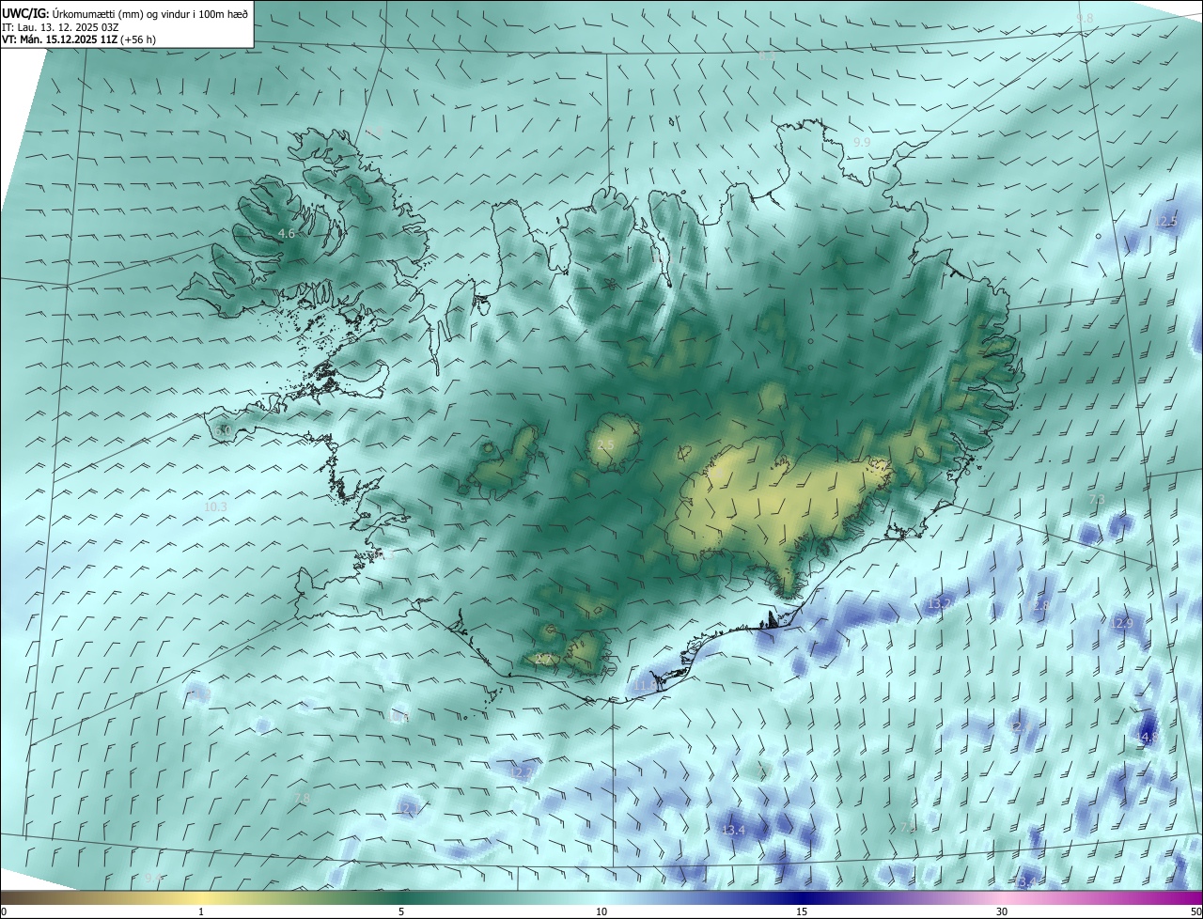Select the 6.0 value on Snæfellsnes peninsula

[222, 430]
